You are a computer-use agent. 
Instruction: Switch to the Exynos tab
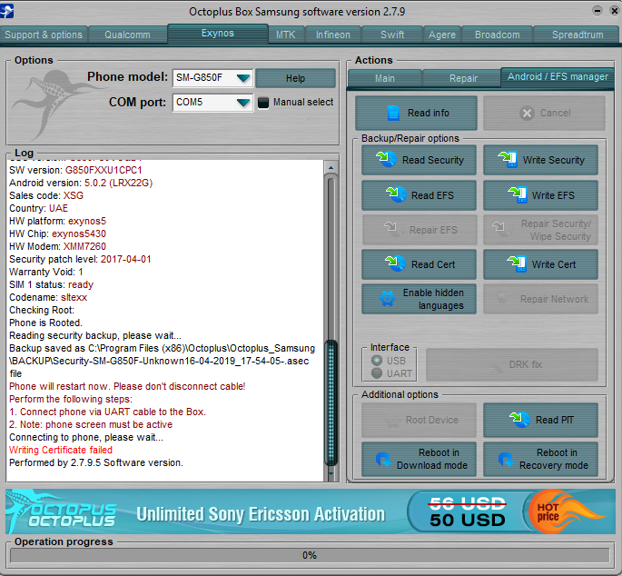[218, 34]
